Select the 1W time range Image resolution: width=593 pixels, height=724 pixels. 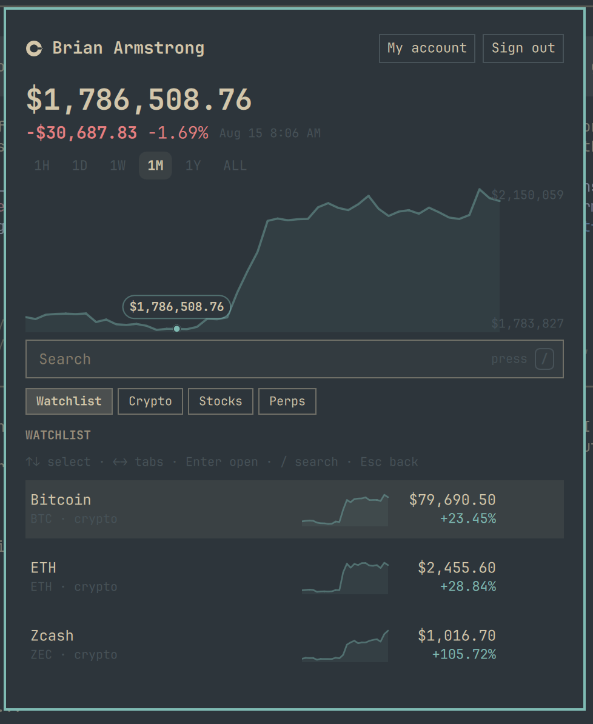(118, 166)
